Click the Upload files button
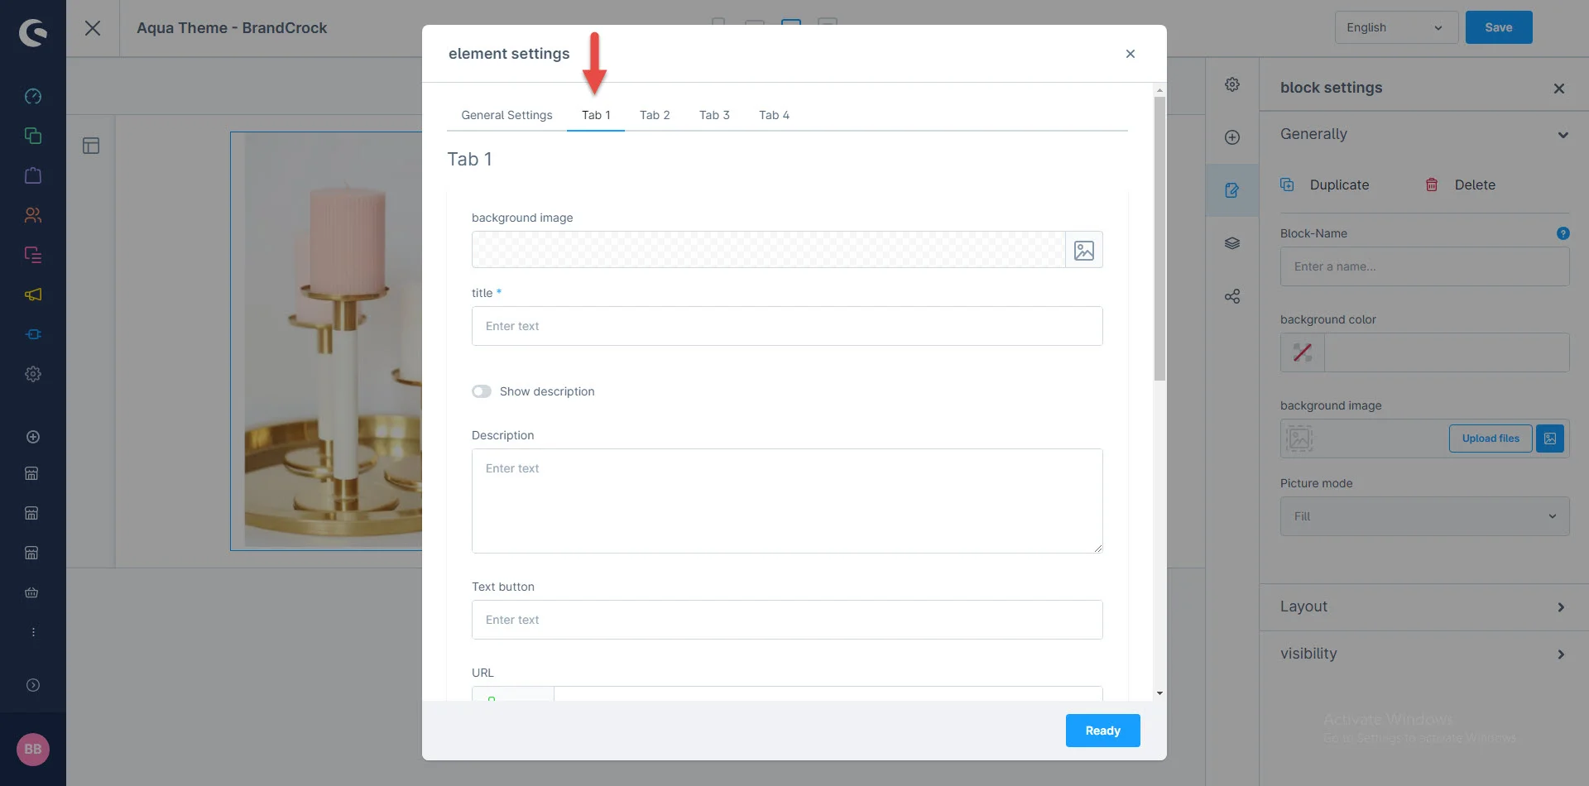 [1491, 439]
